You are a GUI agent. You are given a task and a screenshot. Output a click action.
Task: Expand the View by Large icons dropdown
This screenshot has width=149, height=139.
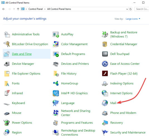coord(133,19)
